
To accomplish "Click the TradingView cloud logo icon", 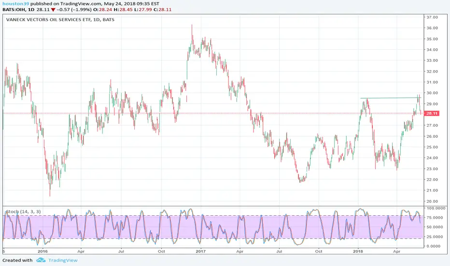I will click(x=41, y=260).
